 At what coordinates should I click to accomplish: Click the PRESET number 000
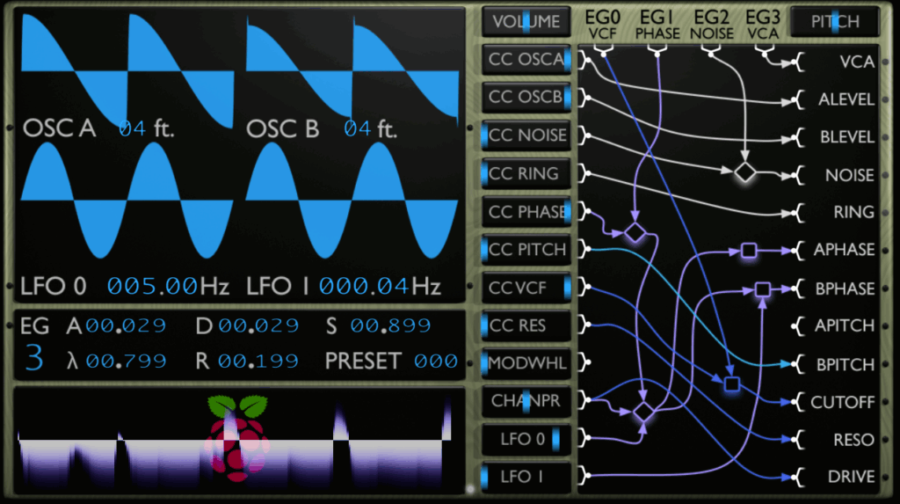tap(436, 362)
